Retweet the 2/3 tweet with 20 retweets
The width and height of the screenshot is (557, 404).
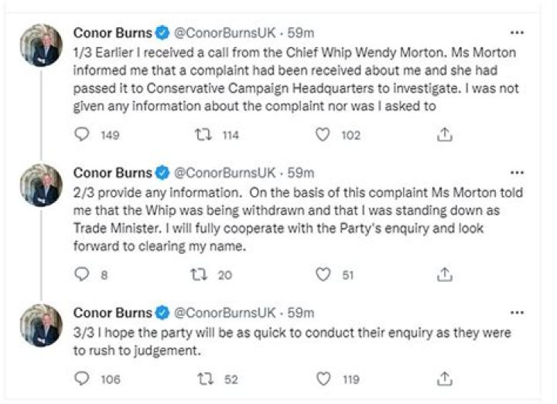click(x=200, y=273)
